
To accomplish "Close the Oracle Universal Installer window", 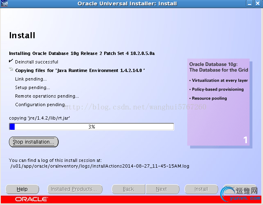I will point(258,4).
